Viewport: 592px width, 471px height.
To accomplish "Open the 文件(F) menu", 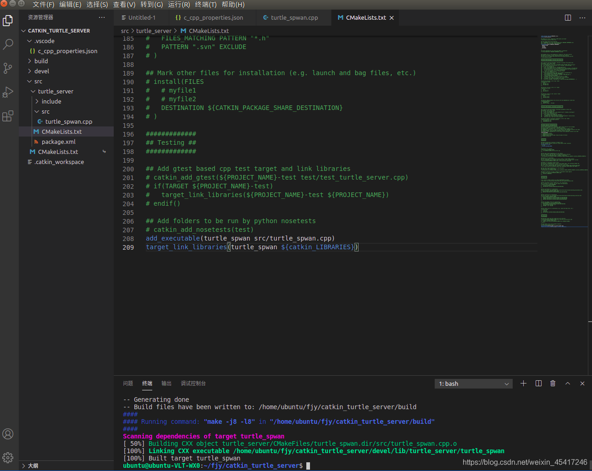I will (44, 5).
